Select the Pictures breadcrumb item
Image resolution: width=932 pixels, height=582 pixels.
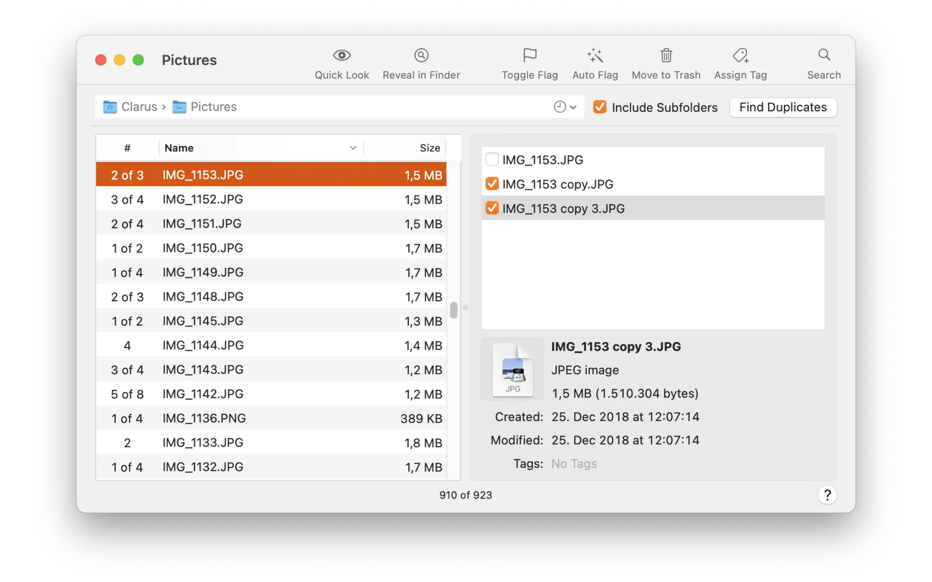213,107
